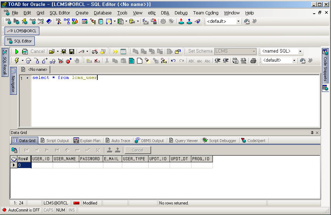The image size is (331, 215).
Task: Toggle the SQL Recall side panel
Action: [x=5, y=62]
